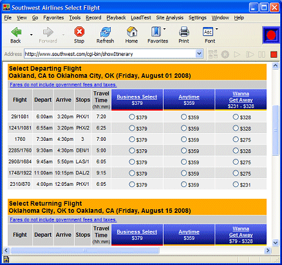Go to the Home page icon
The height and width of the screenshot is (265, 282).
[132, 32]
